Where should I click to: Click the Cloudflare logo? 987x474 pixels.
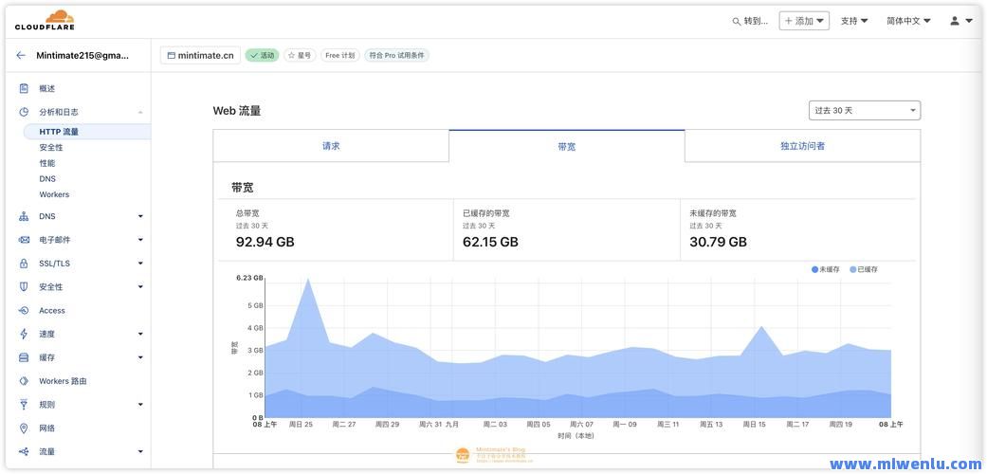[x=45, y=20]
